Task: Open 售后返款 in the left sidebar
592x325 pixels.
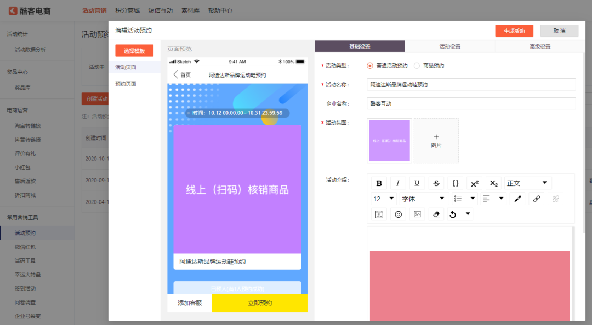Action: 25,181
